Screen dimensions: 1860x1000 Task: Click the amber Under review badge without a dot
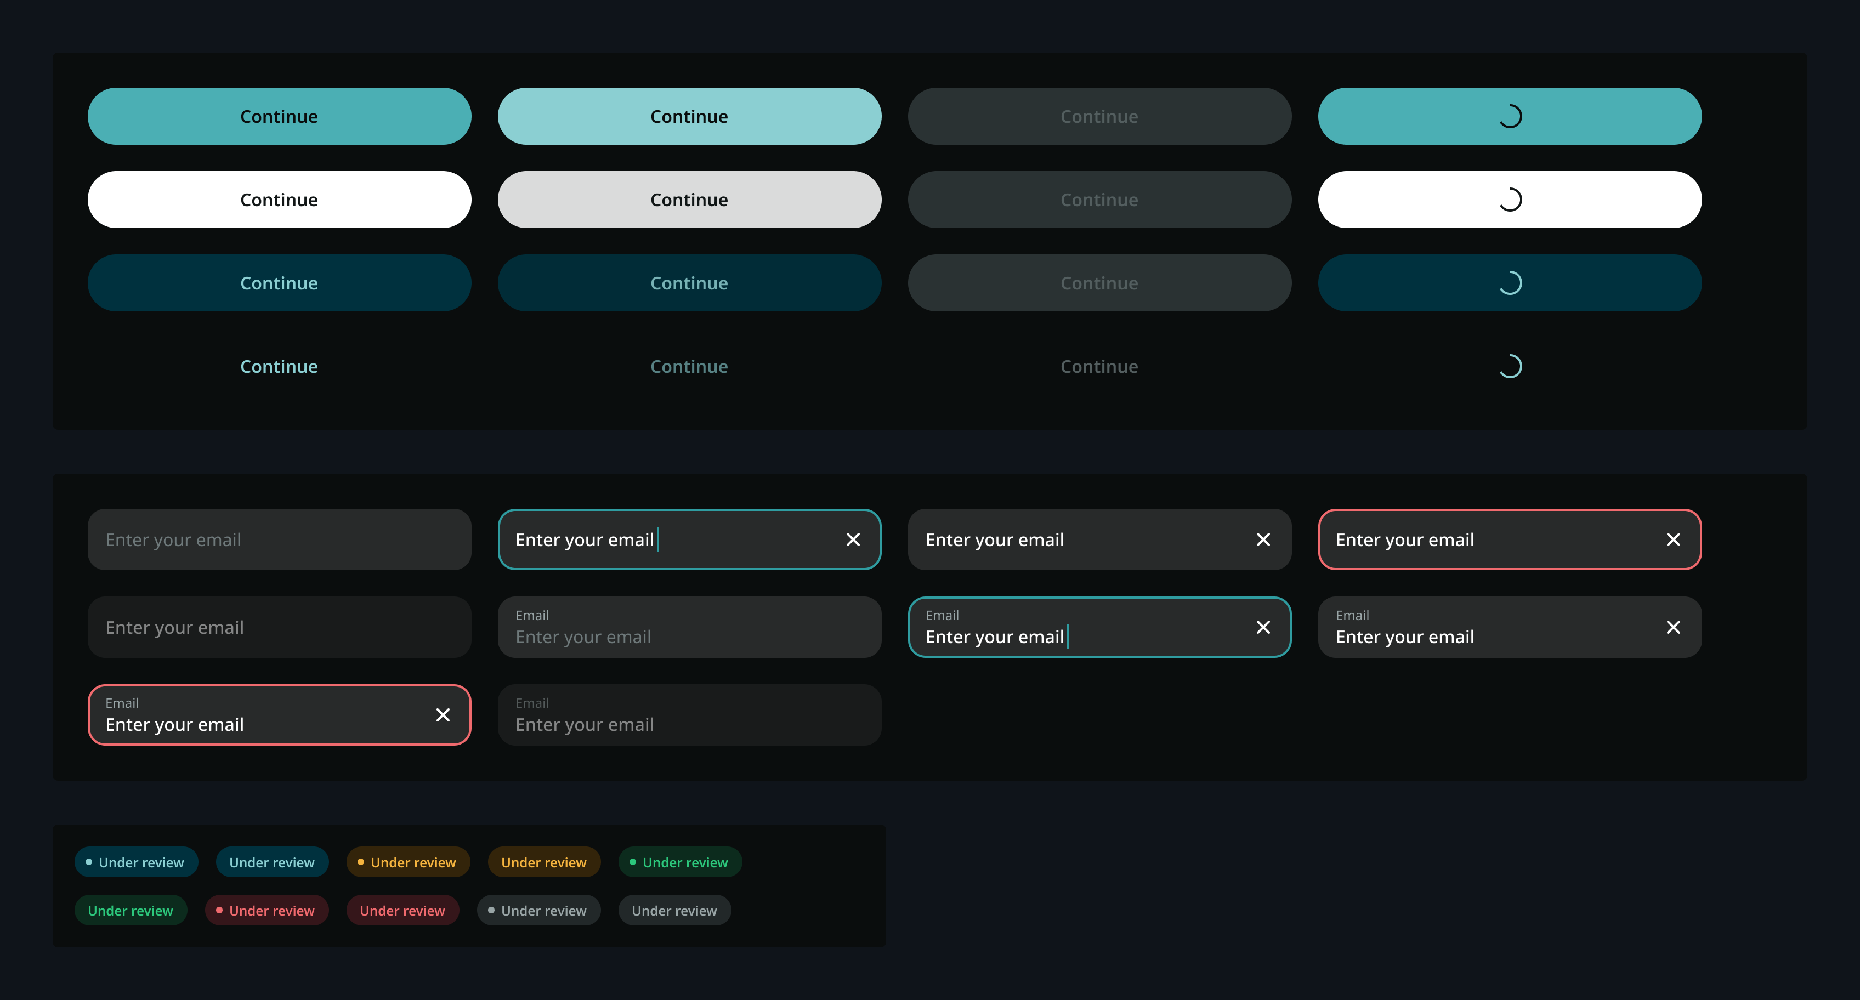[x=544, y=862]
